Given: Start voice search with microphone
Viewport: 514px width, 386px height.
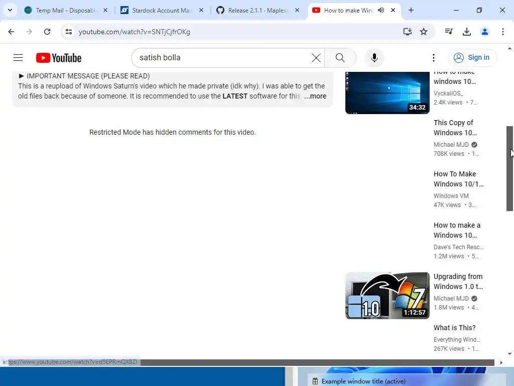Looking at the screenshot, I should pyautogui.click(x=374, y=58).
